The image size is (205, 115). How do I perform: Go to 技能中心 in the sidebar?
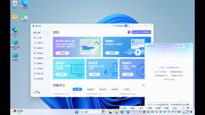(x=41, y=43)
